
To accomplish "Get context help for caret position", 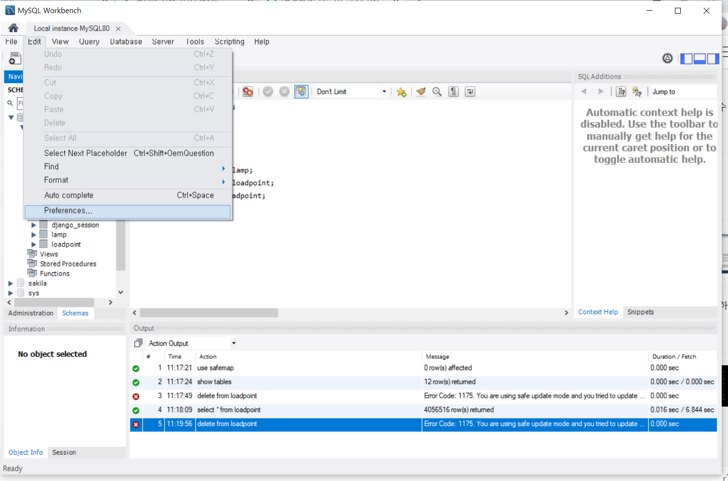I will (x=621, y=91).
